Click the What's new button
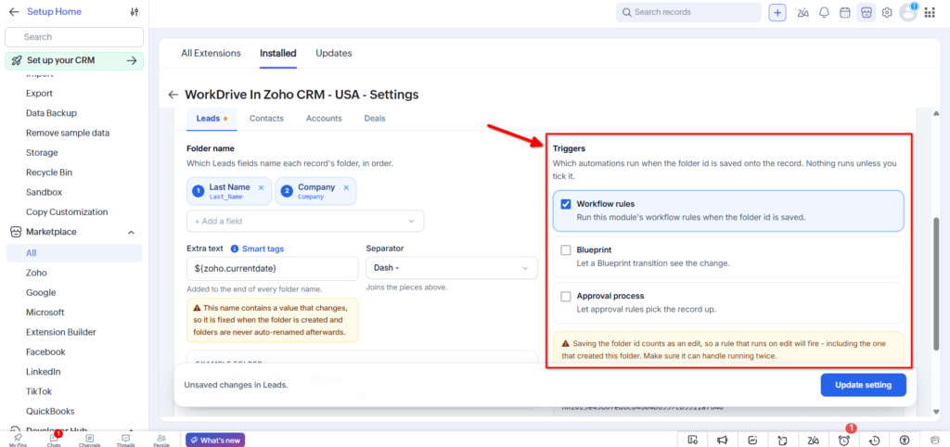The width and height of the screenshot is (950, 447). point(215,440)
